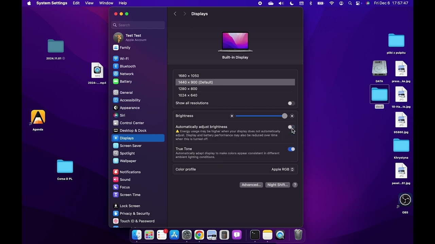Open the Edit menu

(x=76, y=3)
